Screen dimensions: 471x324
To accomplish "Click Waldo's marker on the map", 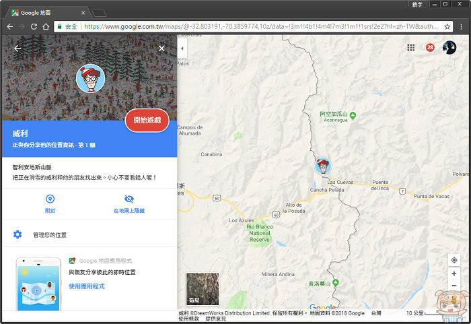I will [x=323, y=166].
